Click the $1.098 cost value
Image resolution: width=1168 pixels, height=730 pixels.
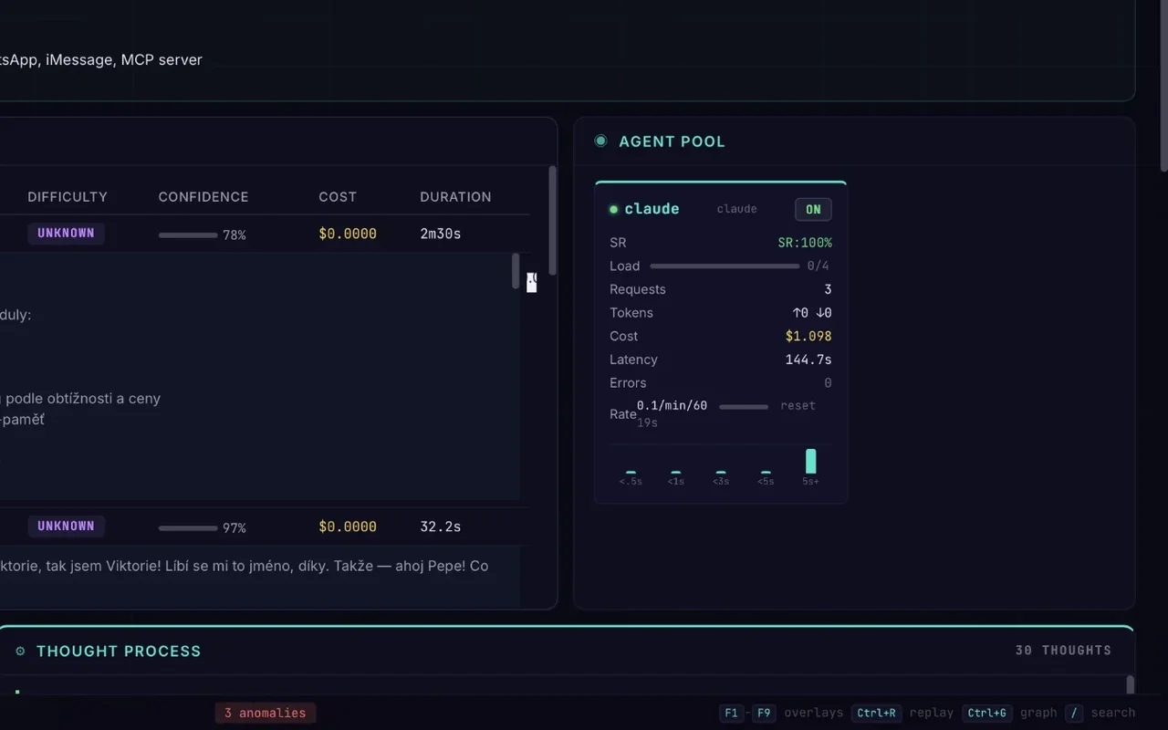tap(808, 337)
